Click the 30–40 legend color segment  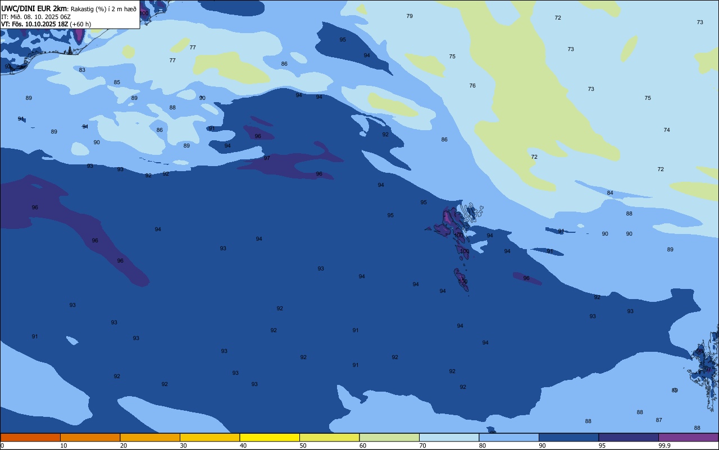210,437
